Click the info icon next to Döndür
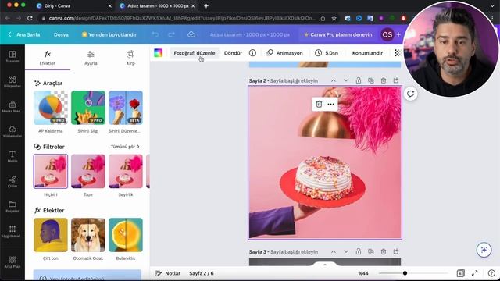The image size is (500, 281). (x=252, y=53)
